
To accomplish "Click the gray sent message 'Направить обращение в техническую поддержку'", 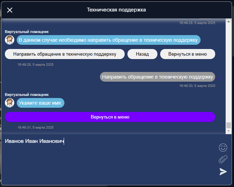I will pyautogui.click(x=157, y=77).
